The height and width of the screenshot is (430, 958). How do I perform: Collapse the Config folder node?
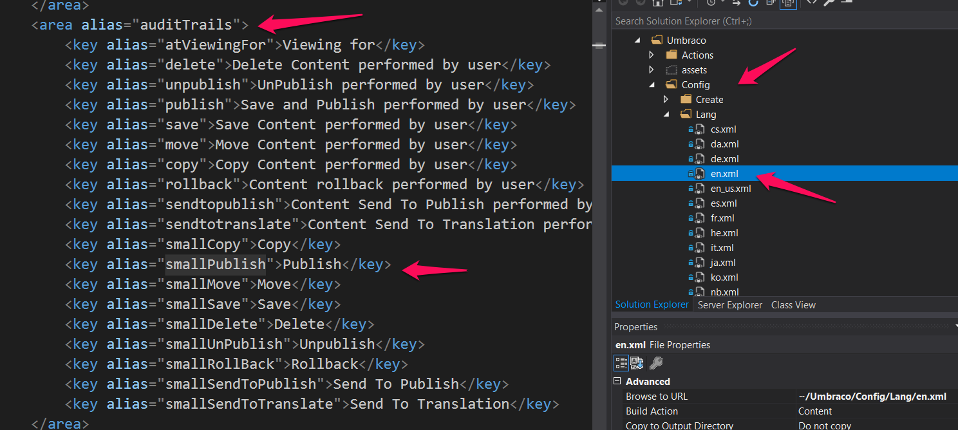652,84
